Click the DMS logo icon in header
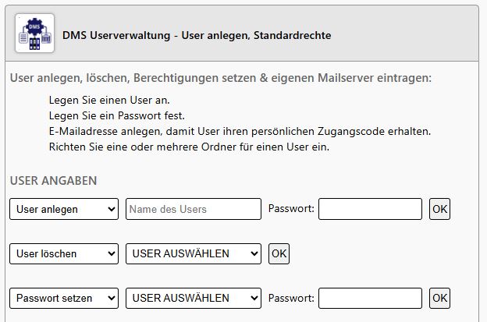 click(34, 34)
